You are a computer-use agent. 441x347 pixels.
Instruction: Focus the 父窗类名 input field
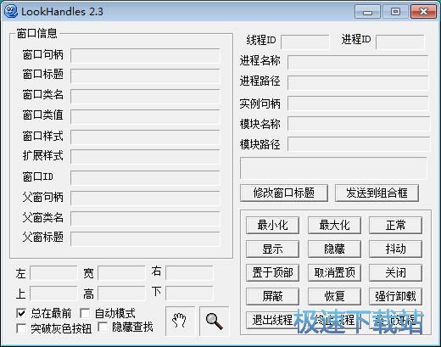tap(145, 218)
